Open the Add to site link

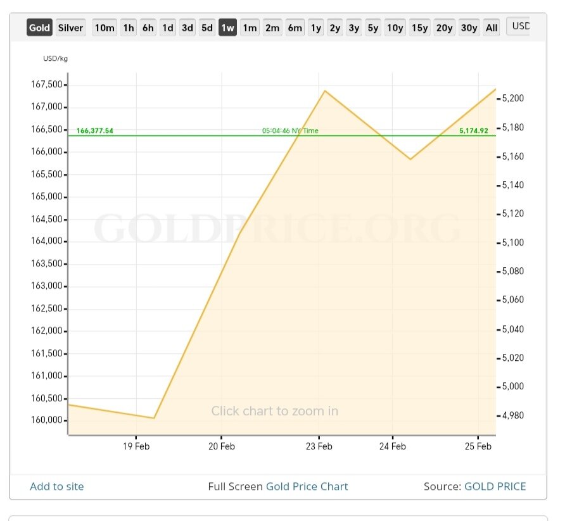(57, 486)
